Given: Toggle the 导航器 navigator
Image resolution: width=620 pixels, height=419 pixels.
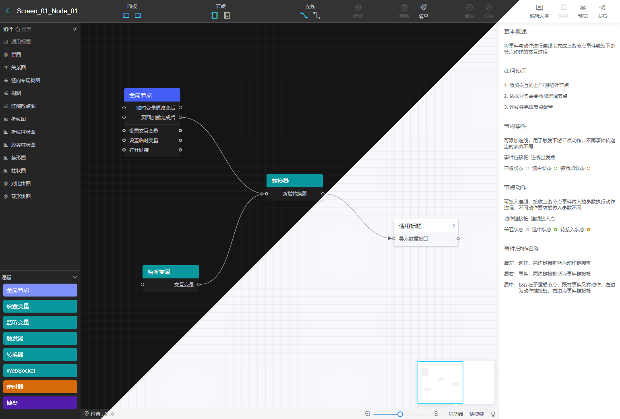Looking at the screenshot, I should (456, 414).
